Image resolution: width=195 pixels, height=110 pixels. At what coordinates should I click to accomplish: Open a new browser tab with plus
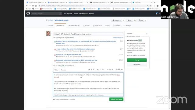coord(155,2)
